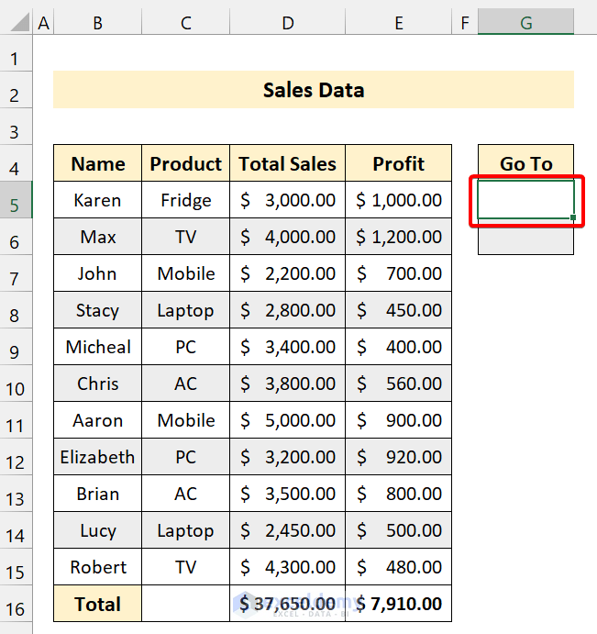Click the Profit header cell
The height and width of the screenshot is (634, 597).
[398, 164]
